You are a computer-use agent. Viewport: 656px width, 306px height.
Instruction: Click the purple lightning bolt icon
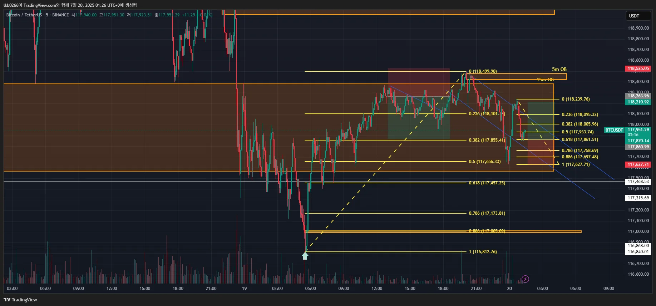tap(525, 279)
